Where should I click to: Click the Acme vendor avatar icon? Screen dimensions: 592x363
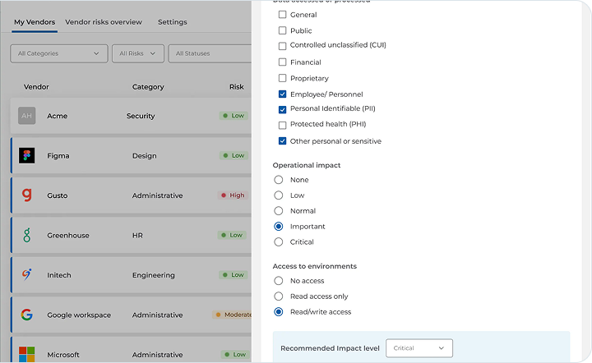tap(27, 116)
